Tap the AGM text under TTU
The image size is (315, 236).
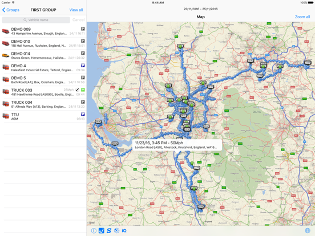tap(14, 119)
